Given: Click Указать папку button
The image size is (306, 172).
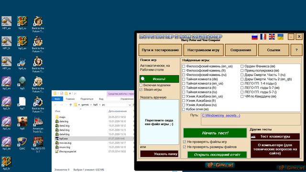Looking at the screenshot, I should pyautogui.click(x=159, y=154).
